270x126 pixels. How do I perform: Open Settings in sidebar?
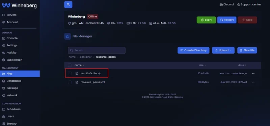pos(10,45)
